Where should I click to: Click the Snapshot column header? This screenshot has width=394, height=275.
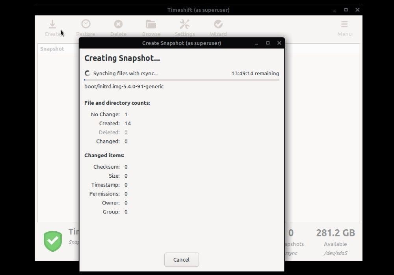(52, 49)
